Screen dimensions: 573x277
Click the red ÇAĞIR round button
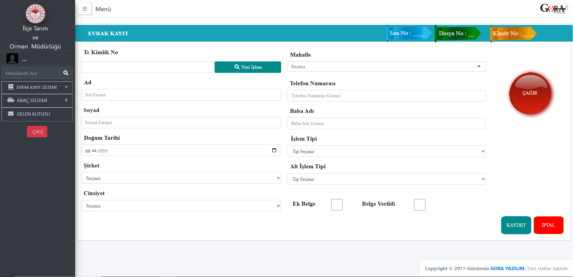(x=530, y=93)
